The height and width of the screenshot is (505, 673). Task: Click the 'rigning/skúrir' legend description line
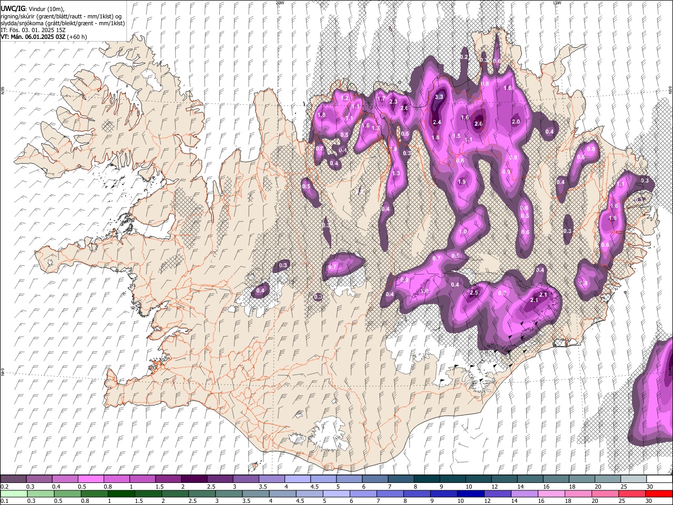60,16
